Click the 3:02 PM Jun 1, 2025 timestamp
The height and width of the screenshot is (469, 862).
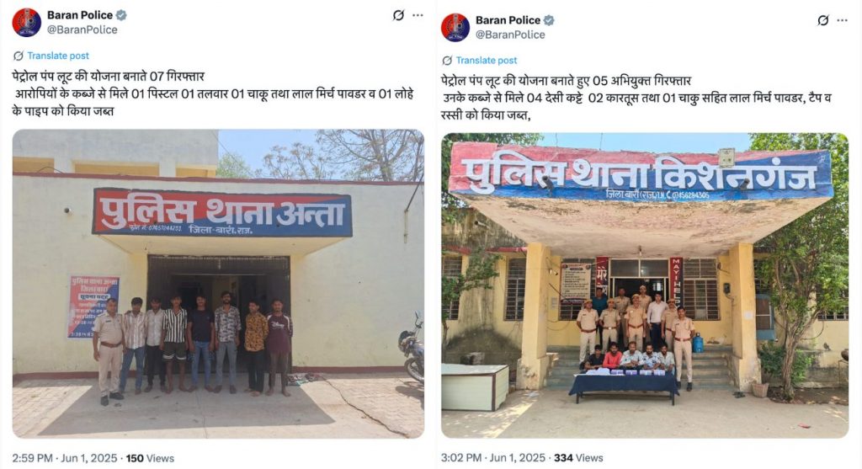(x=493, y=457)
